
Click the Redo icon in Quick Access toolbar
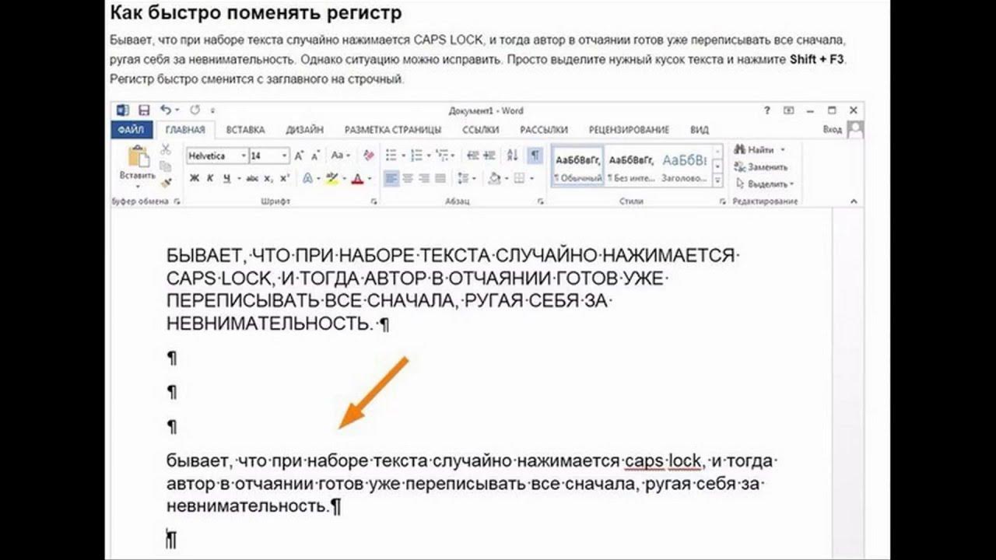pos(195,110)
